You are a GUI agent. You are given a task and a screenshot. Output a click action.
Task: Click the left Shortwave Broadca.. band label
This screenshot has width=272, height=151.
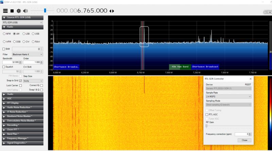tap(66, 67)
